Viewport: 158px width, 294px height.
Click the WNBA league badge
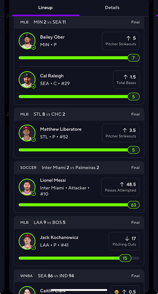point(26,276)
